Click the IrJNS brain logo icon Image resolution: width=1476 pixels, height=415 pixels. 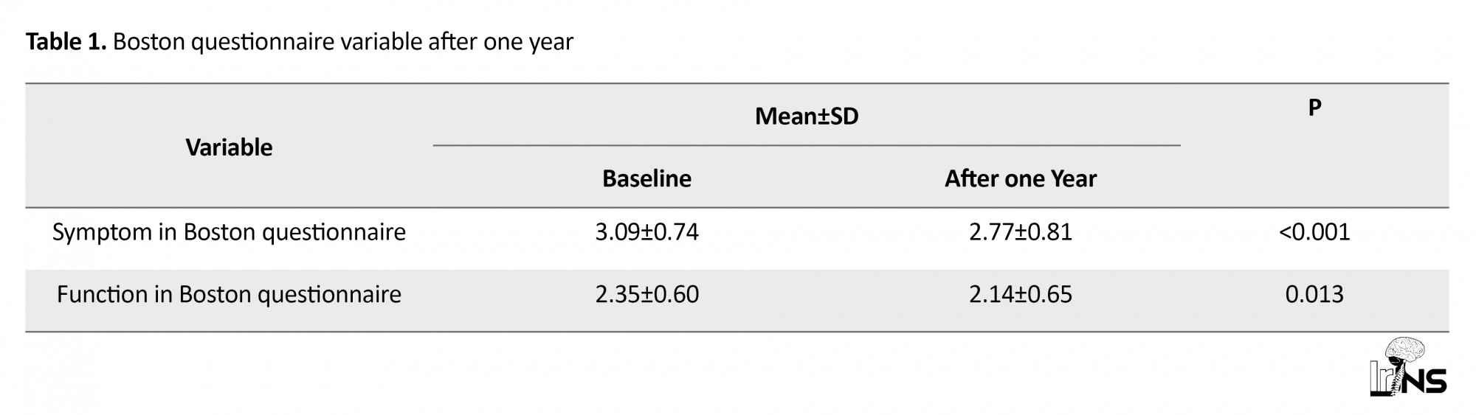(x=1409, y=368)
